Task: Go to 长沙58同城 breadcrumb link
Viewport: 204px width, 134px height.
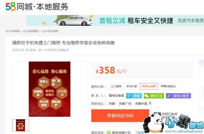Action: click(13, 31)
